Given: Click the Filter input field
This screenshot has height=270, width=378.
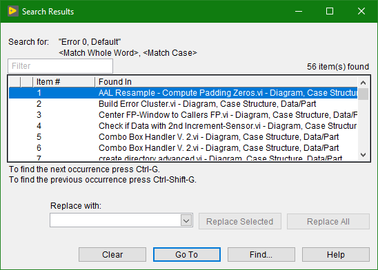Looking at the screenshot, I should pos(60,66).
